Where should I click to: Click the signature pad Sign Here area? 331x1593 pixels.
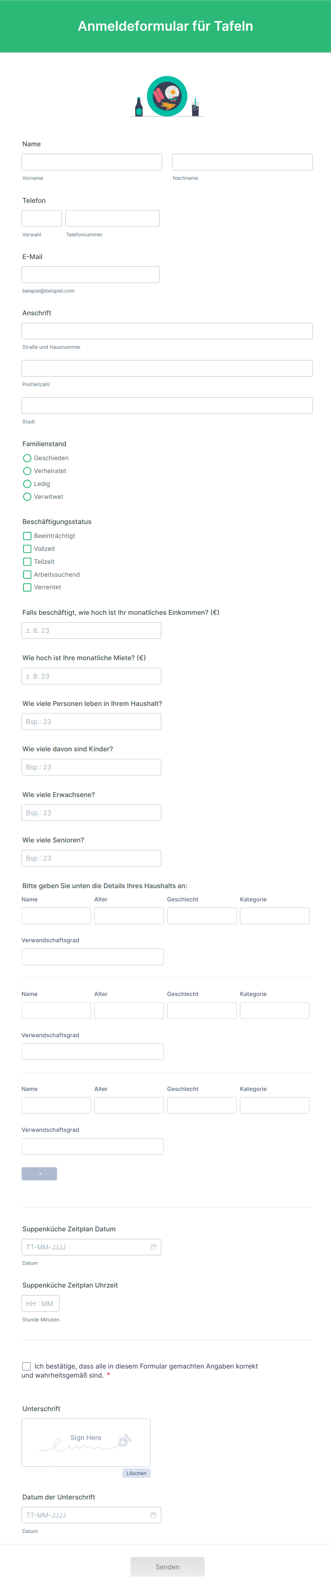click(86, 1442)
